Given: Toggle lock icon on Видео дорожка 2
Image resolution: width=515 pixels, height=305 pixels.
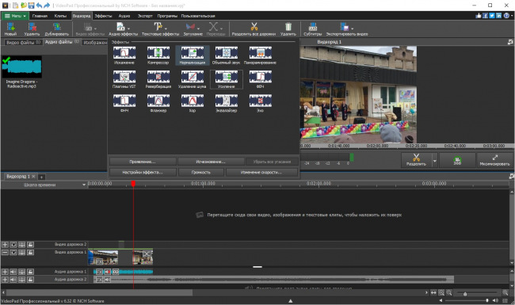Looking at the screenshot, I should pos(30,245).
